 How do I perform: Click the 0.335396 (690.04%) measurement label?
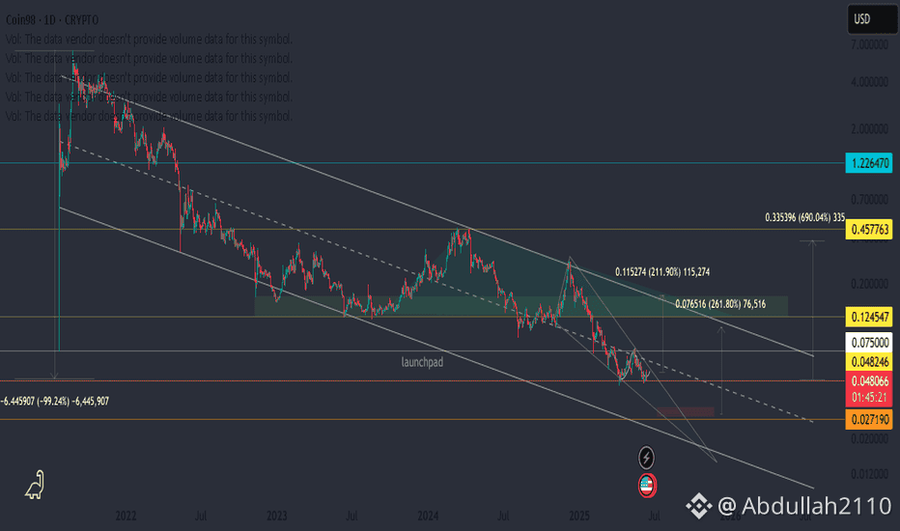pyautogui.click(x=804, y=217)
